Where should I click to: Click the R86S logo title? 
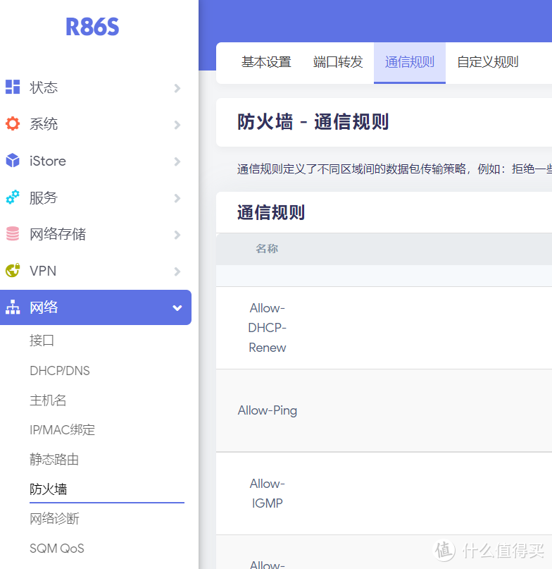point(92,27)
